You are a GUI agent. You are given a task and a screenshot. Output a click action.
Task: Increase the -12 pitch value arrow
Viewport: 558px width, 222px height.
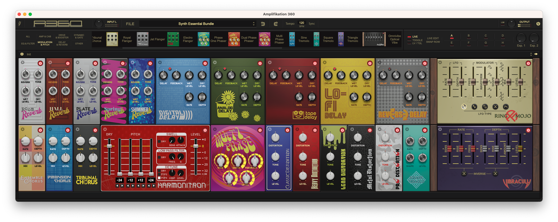(133, 186)
